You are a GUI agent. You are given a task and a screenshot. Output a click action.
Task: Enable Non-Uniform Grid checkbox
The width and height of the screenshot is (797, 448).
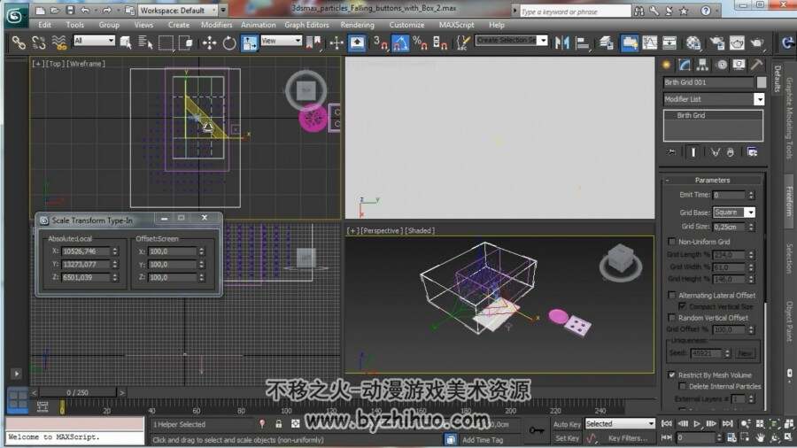[671, 242]
